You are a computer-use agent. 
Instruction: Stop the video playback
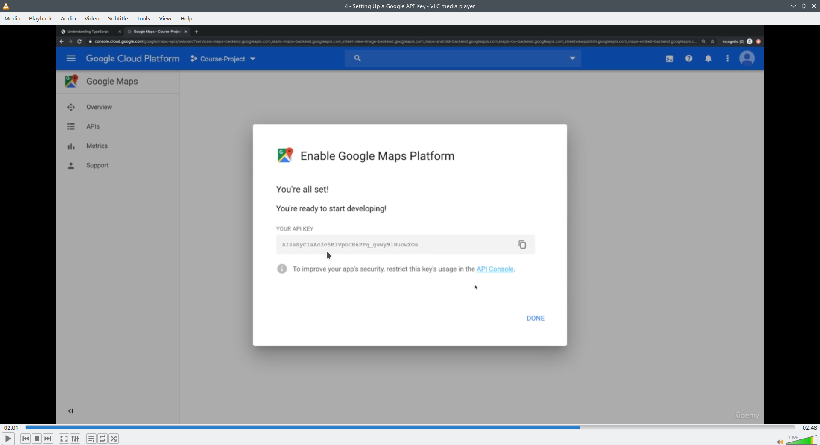(37, 439)
